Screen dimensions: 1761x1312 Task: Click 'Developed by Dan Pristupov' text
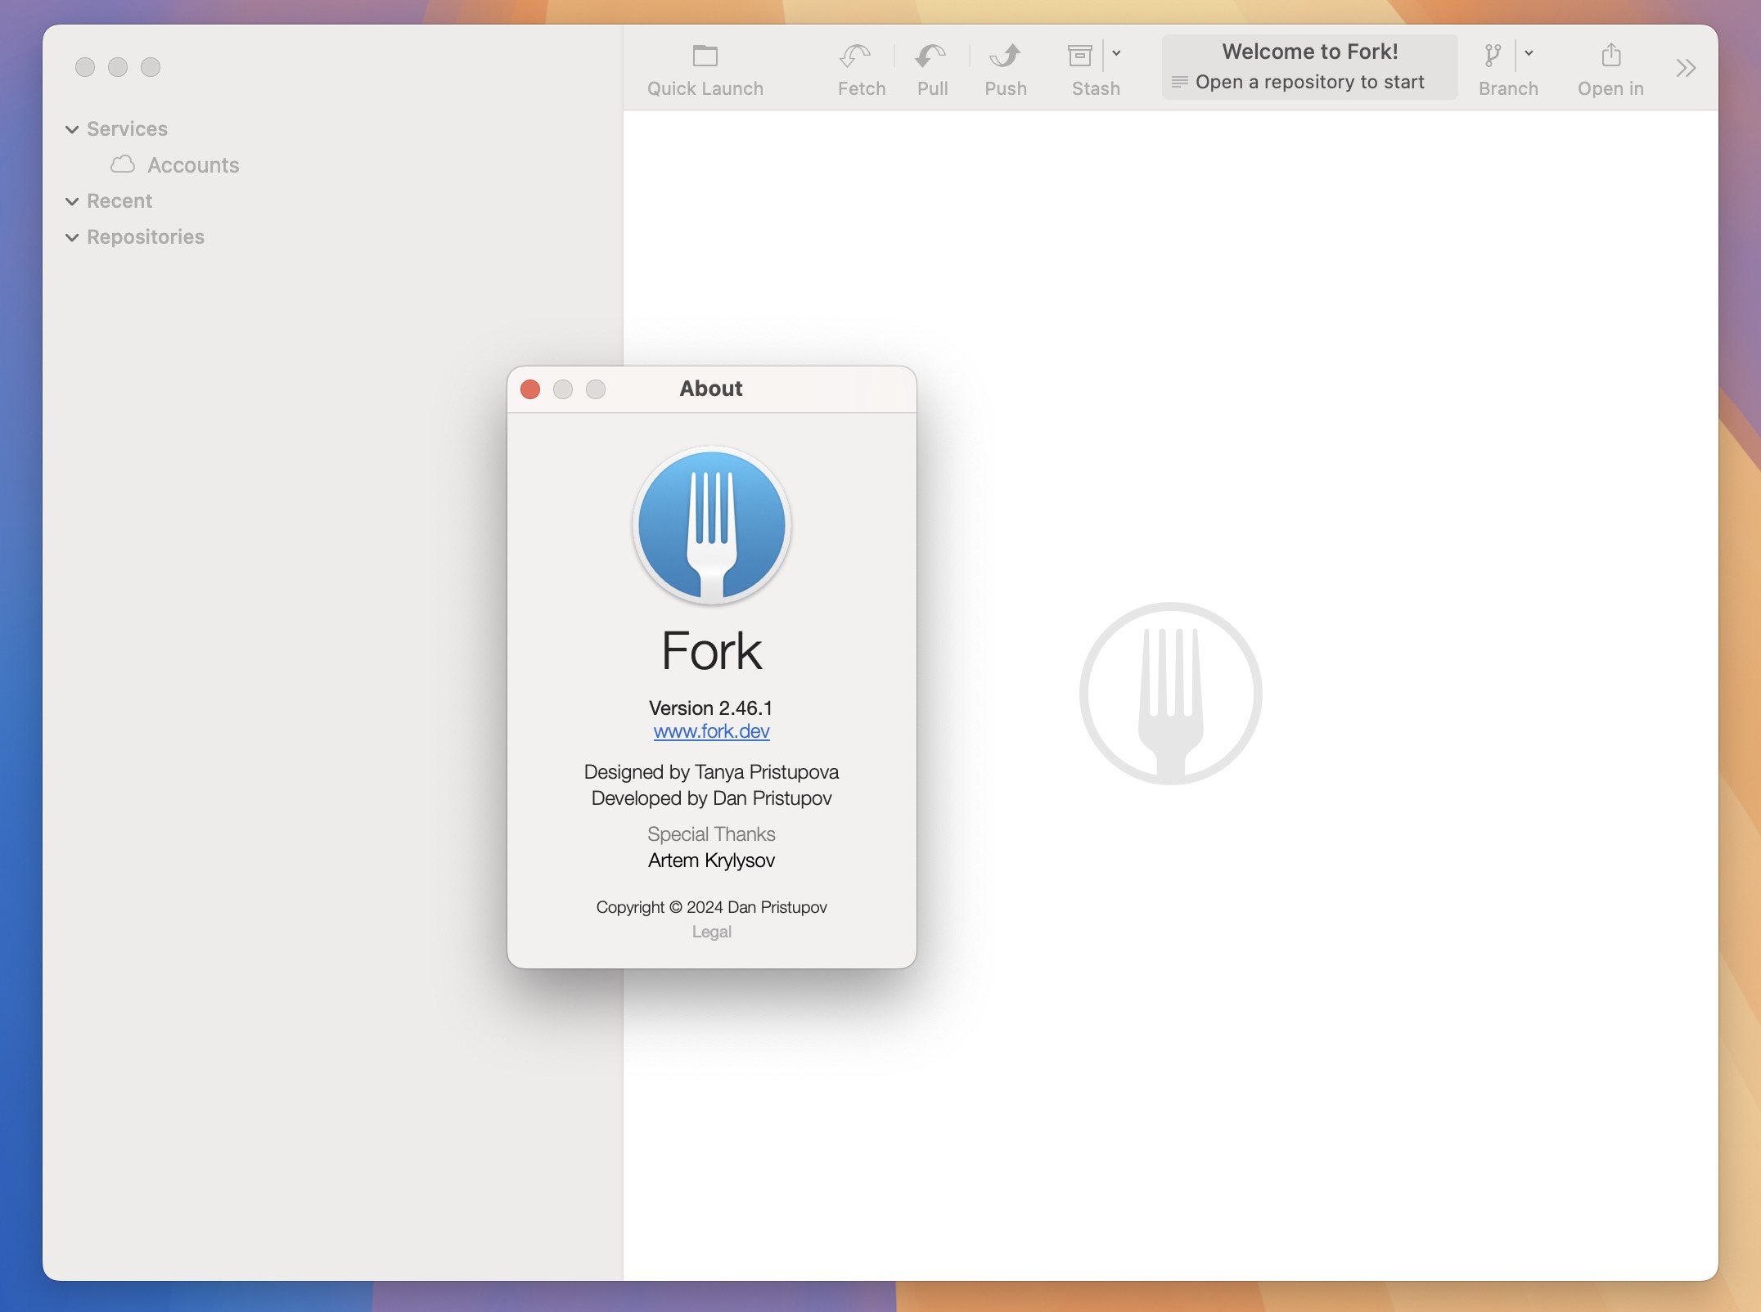click(711, 798)
